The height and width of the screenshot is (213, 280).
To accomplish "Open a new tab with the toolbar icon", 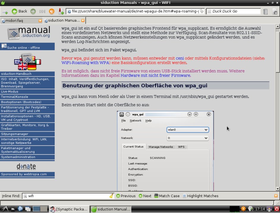I will [5, 12].
